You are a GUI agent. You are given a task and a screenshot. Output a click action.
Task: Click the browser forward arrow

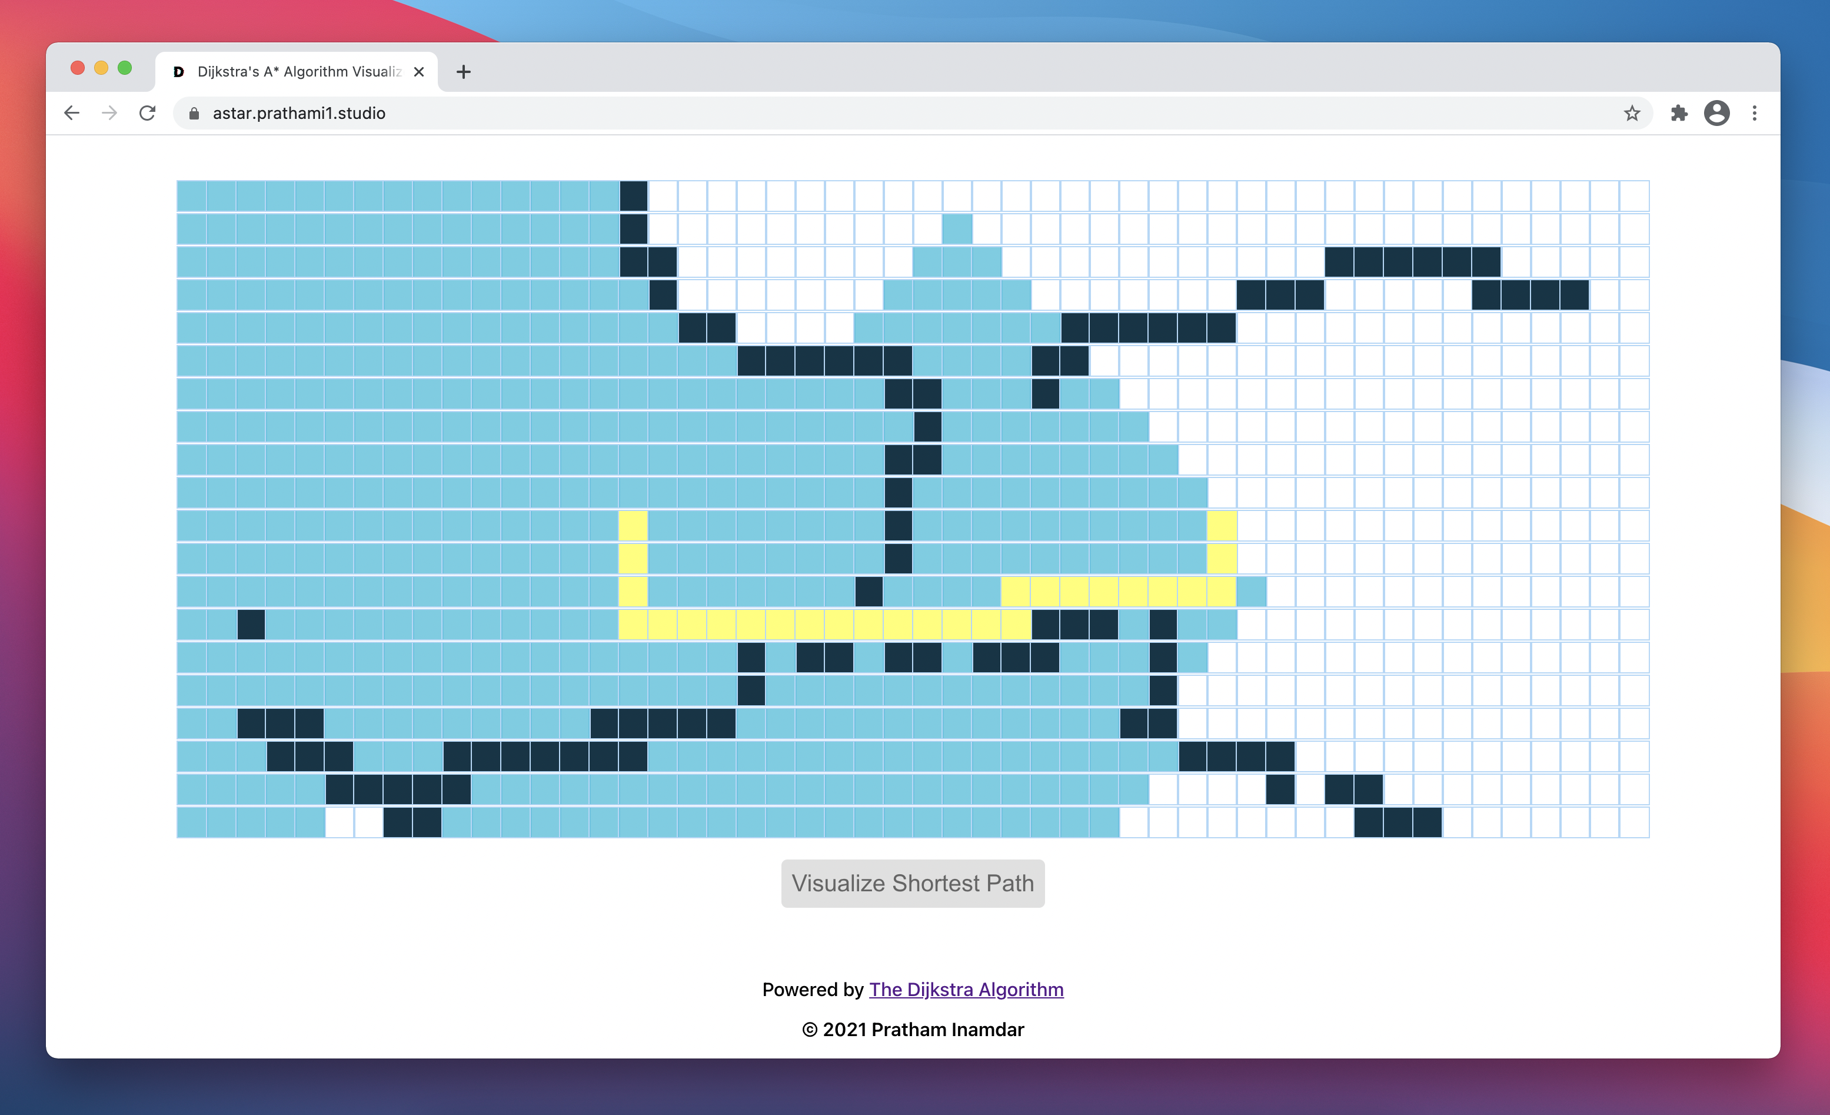coord(109,113)
